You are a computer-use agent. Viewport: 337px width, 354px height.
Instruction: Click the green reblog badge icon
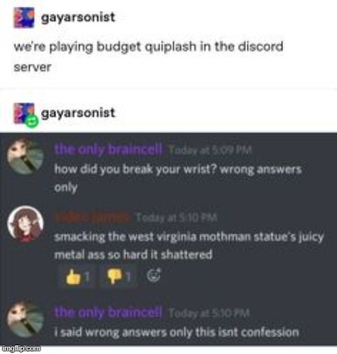point(32,121)
